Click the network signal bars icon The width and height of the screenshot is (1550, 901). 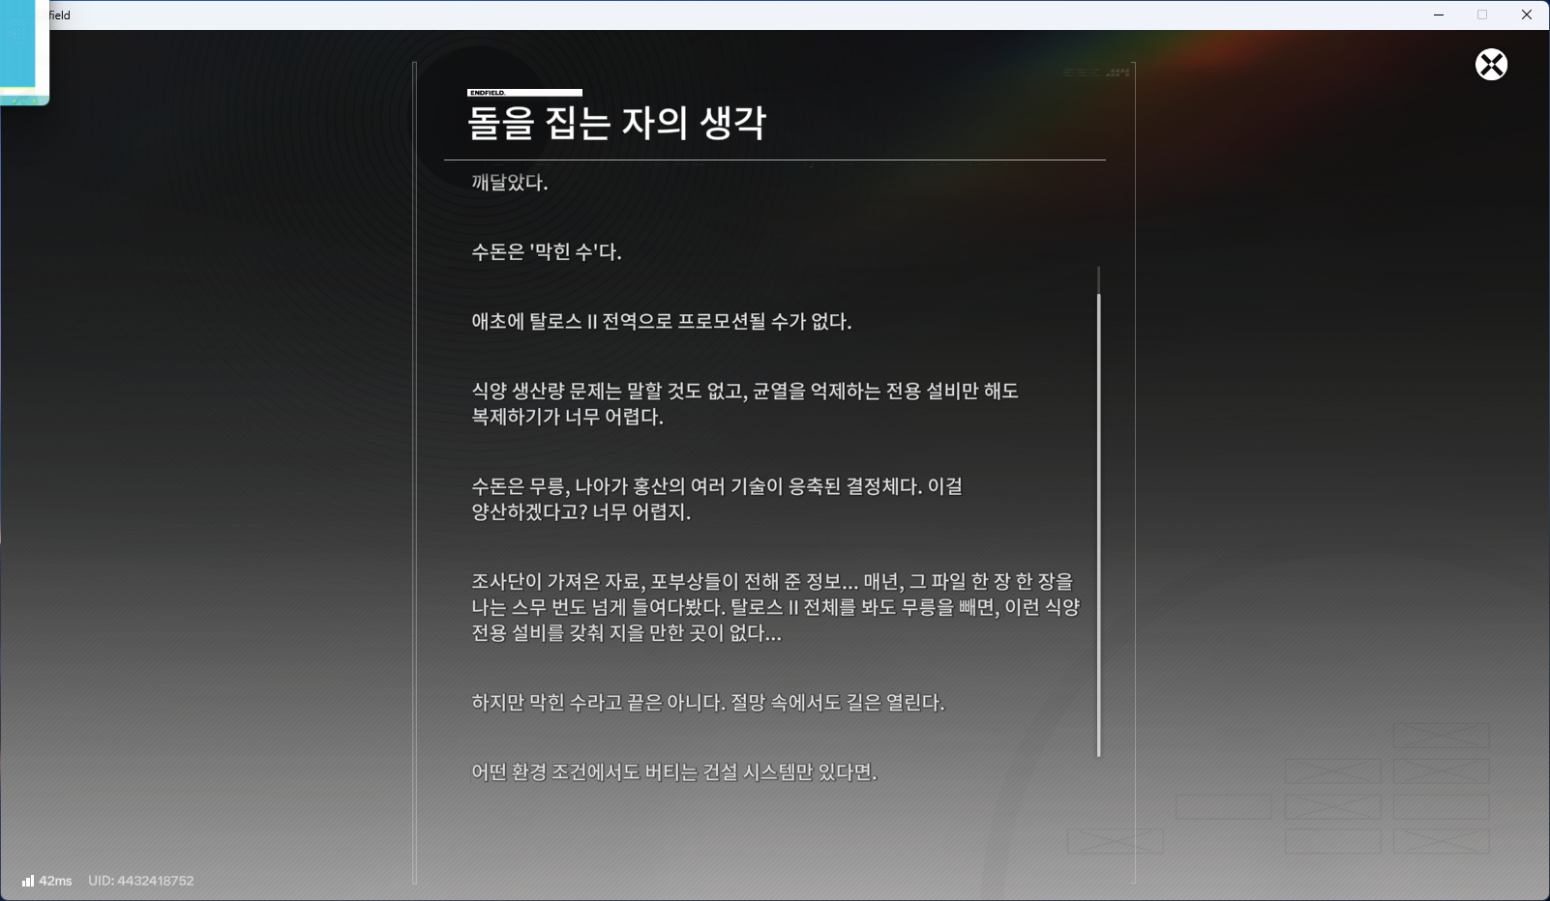click(x=28, y=881)
